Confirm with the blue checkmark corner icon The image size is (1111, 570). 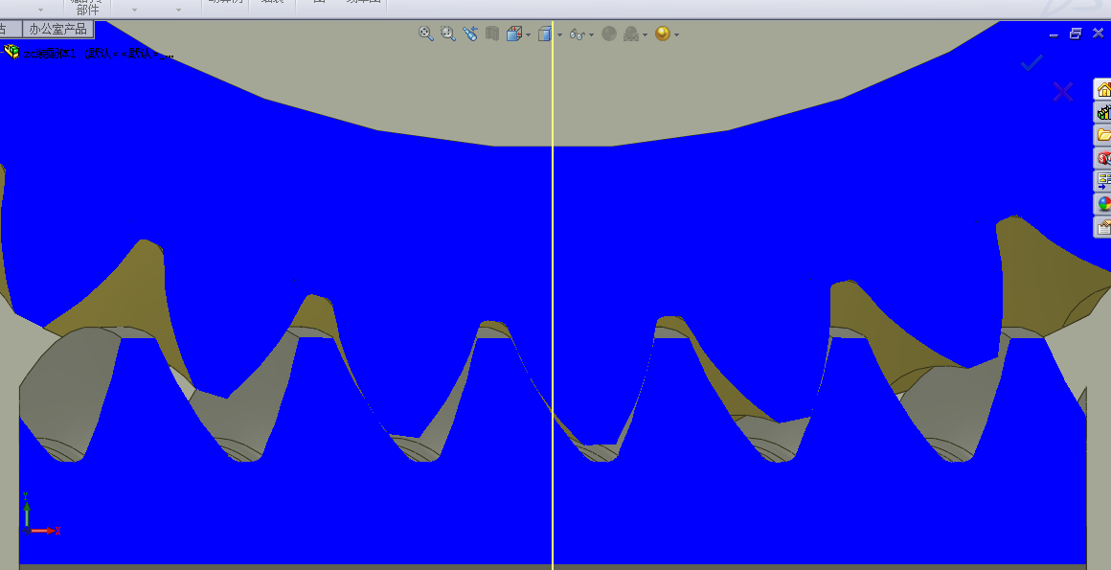[x=1032, y=63]
